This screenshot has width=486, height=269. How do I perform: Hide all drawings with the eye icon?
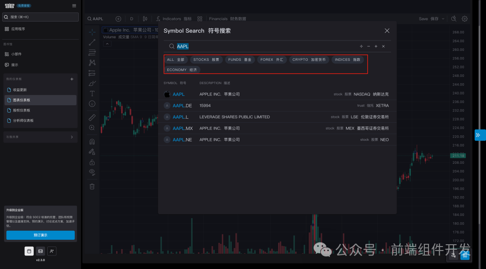[x=92, y=172]
